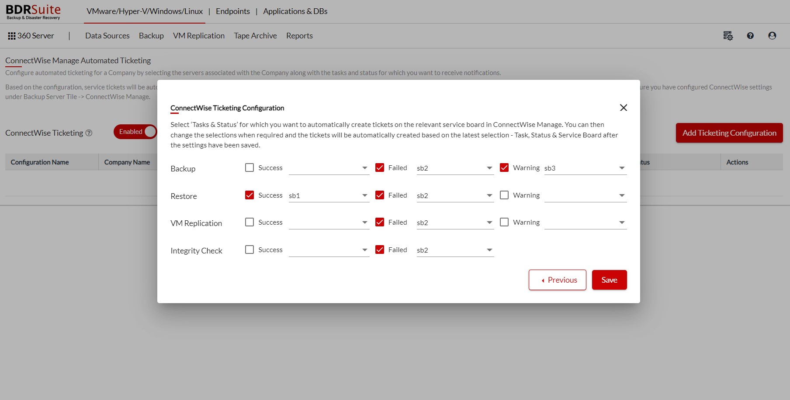Open Integrity Check Success board dropdown
The image size is (790, 400).
(329, 250)
